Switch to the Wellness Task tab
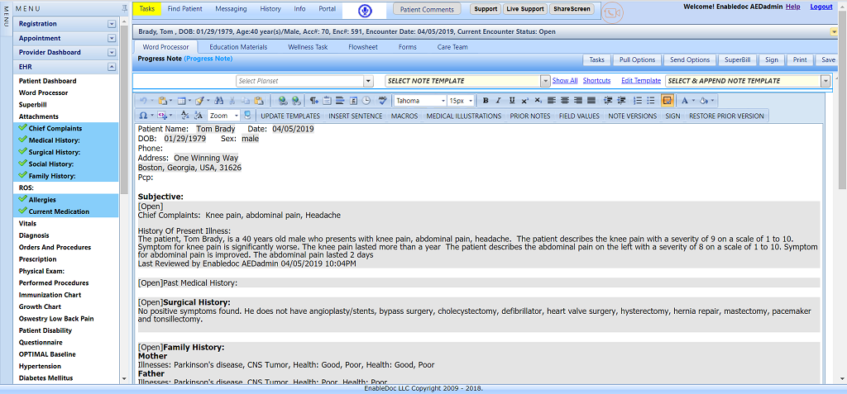This screenshot has height=394, width=847. point(308,47)
